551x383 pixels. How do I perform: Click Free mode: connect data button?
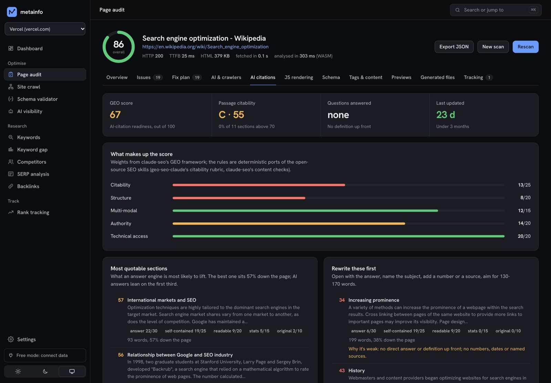tap(45, 355)
